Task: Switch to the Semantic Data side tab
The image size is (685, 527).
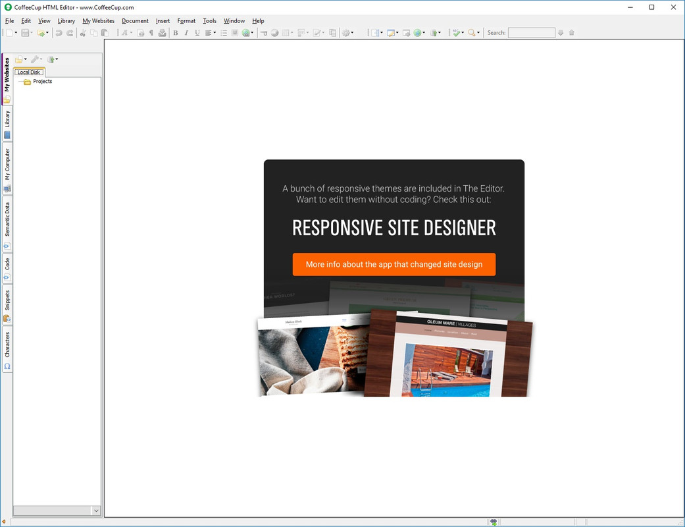Action: tap(7, 225)
